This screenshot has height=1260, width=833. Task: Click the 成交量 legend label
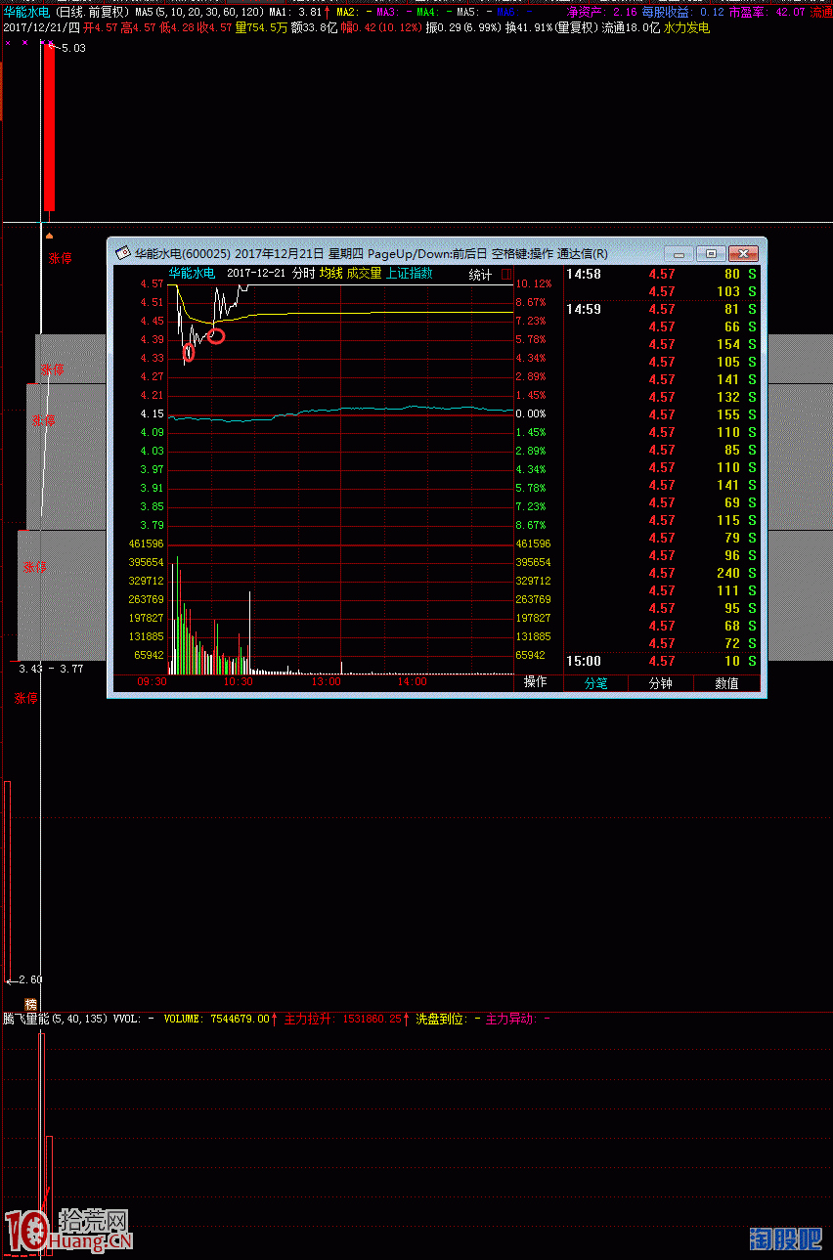(x=364, y=274)
